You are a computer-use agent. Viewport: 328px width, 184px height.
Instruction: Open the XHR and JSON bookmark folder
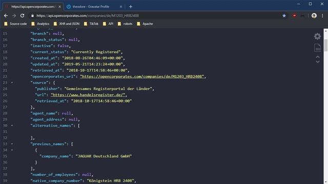tap(66, 24)
